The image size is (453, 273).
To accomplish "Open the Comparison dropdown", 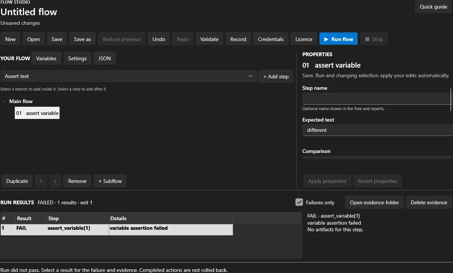I will [378, 157].
